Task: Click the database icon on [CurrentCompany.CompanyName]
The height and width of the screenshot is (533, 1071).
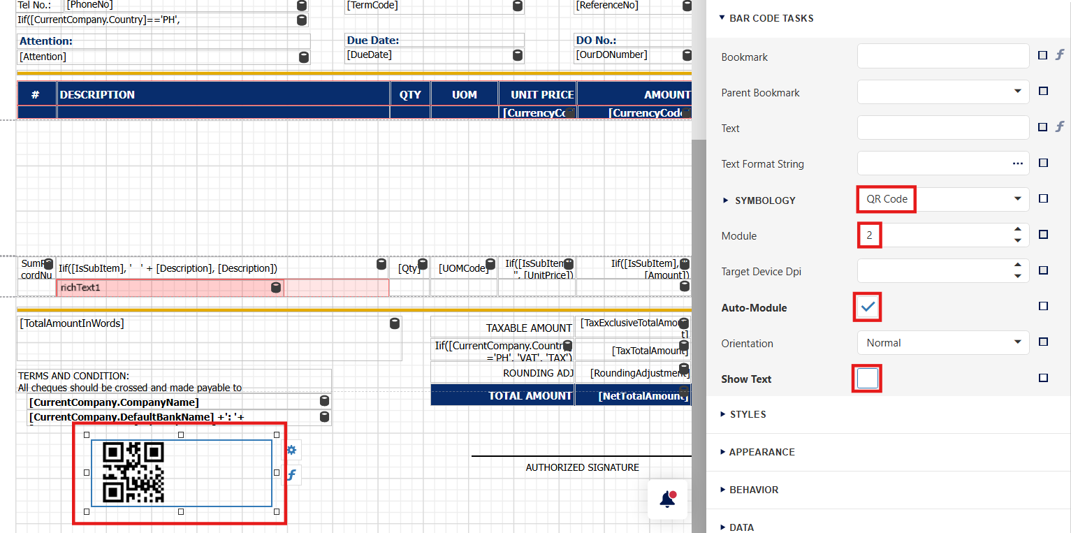Action: coord(324,401)
